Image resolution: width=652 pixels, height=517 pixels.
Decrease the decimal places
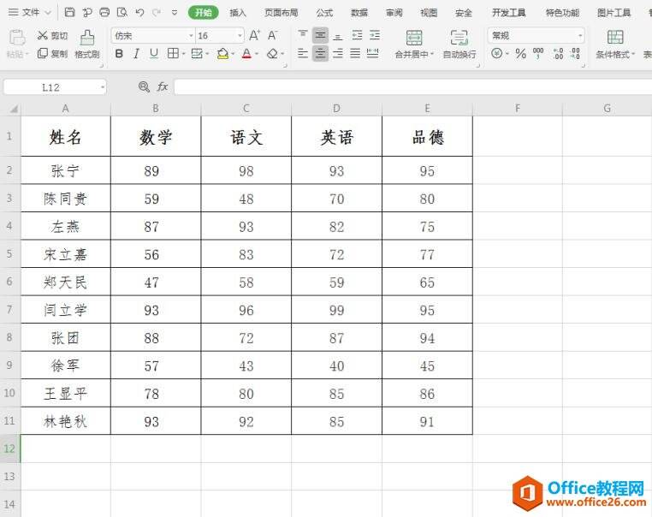[x=576, y=53]
